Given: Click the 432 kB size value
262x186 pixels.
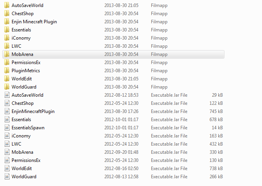Looking at the screenshot, I should (216, 144).
